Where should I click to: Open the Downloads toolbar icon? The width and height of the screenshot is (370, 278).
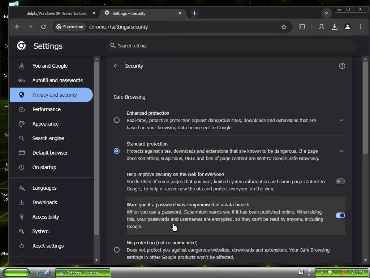pos(334,27)
